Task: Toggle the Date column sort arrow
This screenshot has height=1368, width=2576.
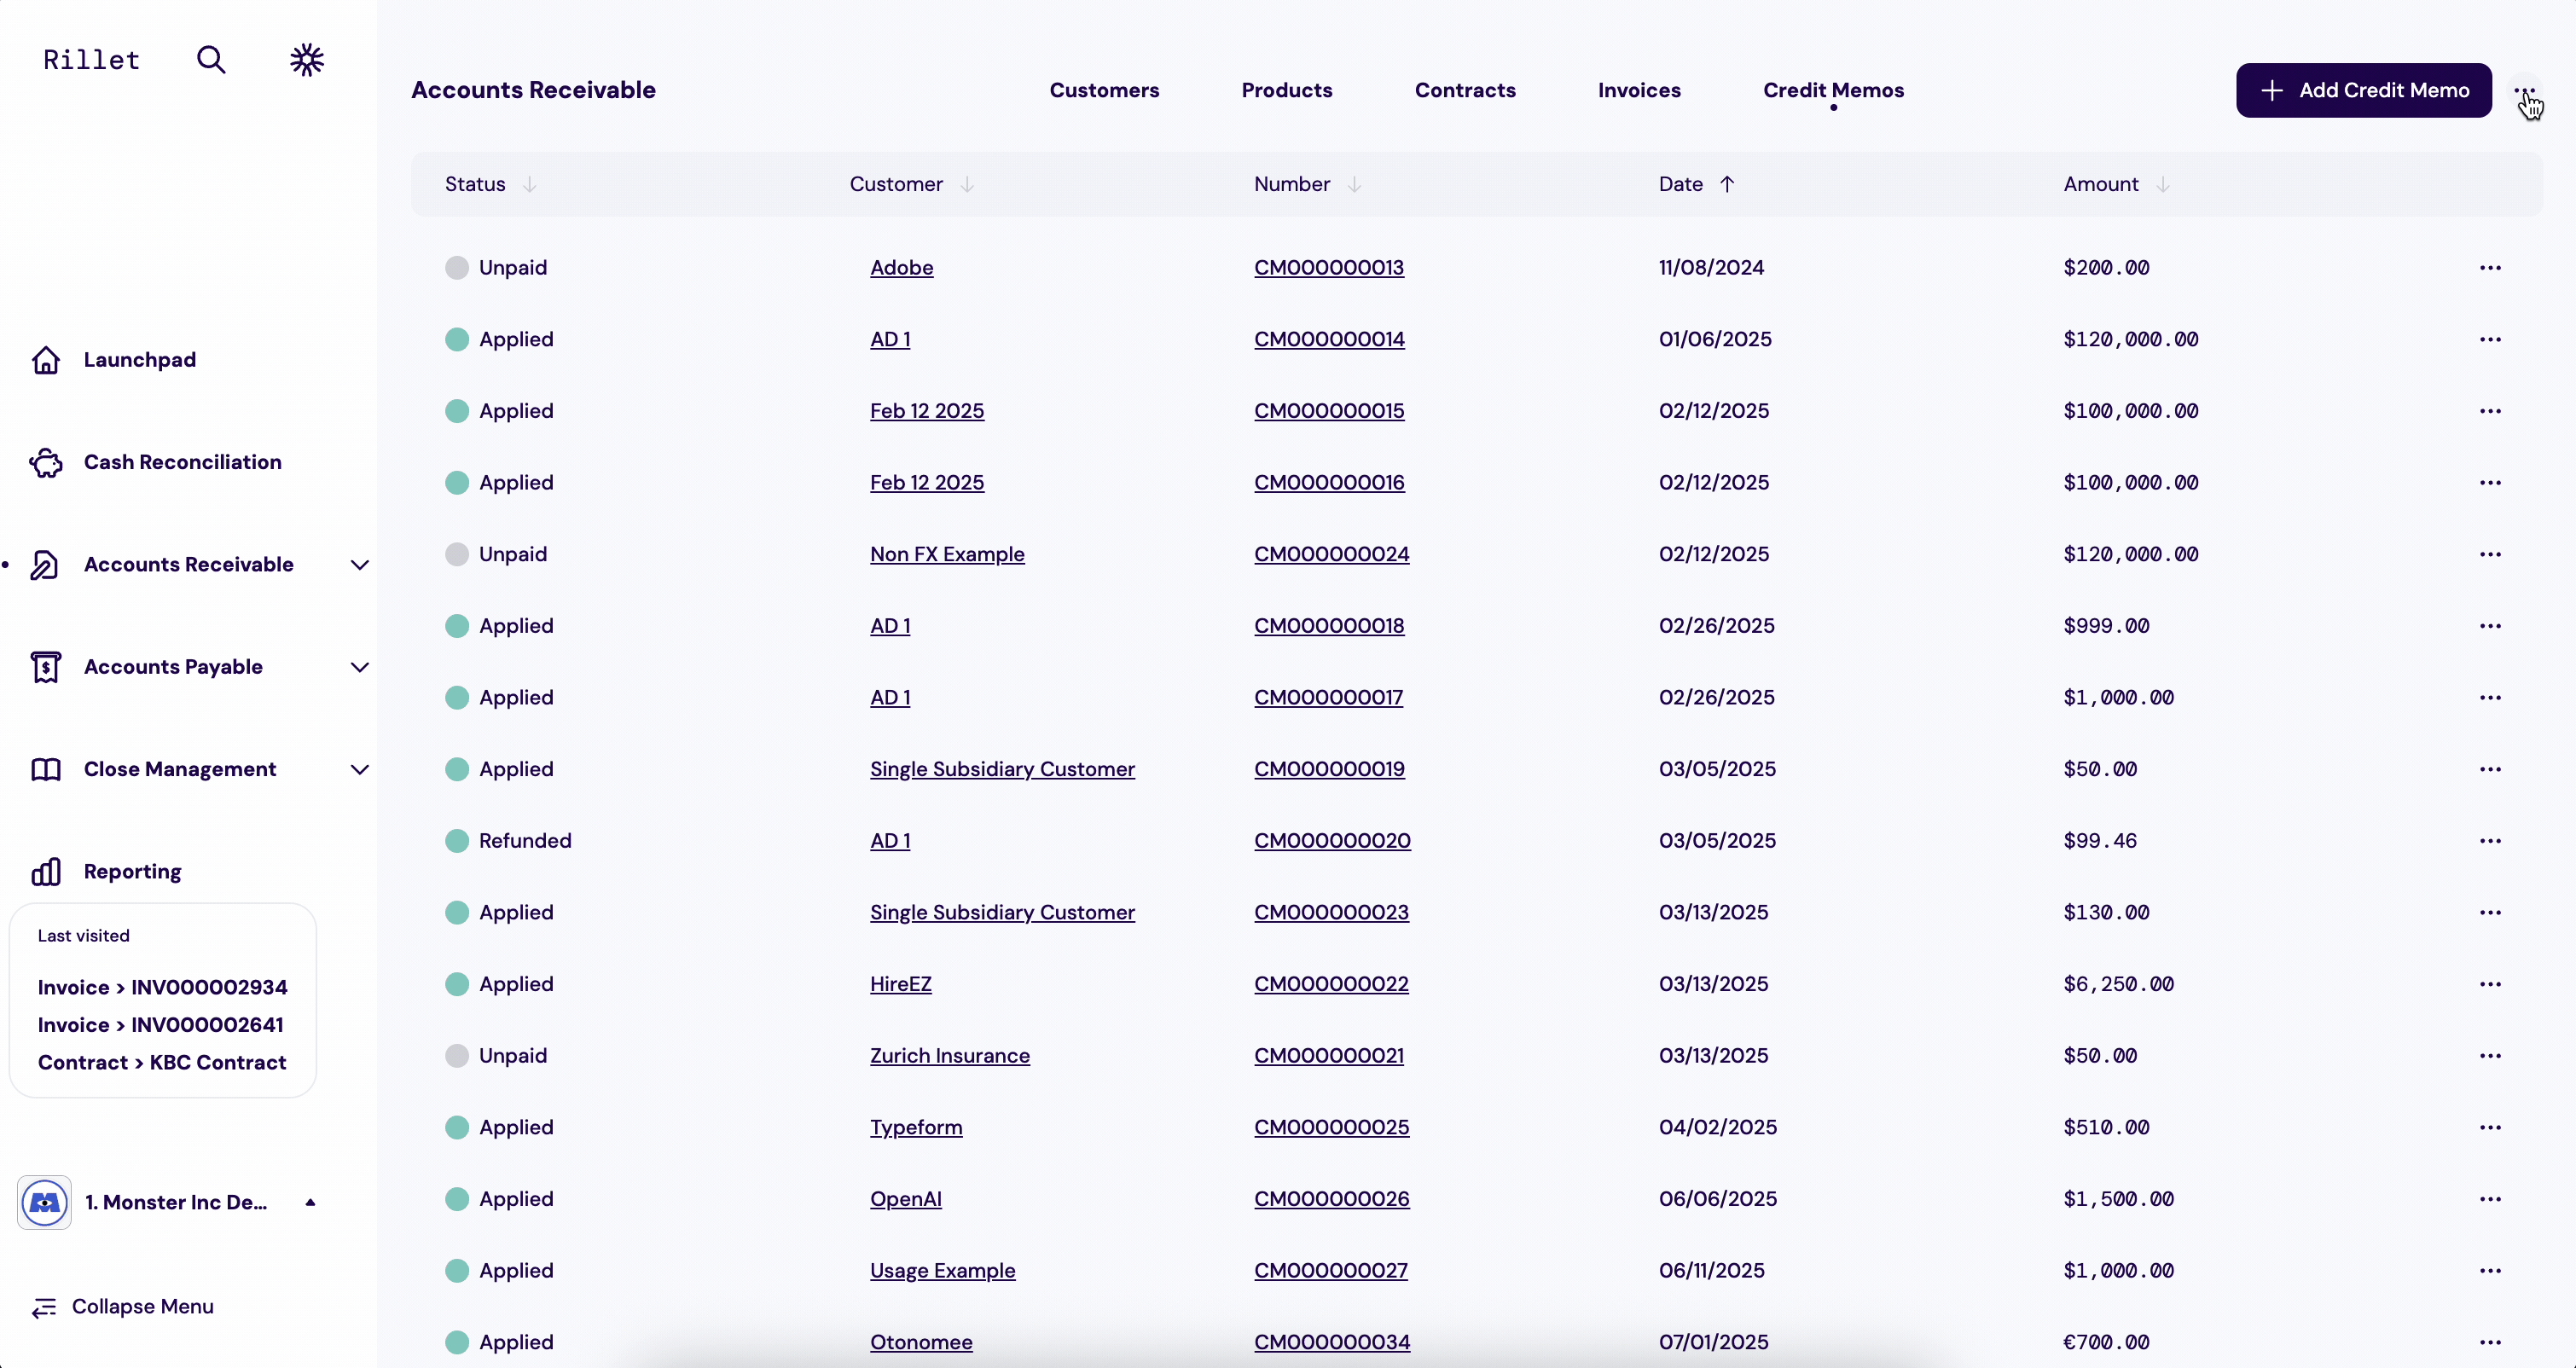Action: pyautogui.click(x=1727, y=184)
